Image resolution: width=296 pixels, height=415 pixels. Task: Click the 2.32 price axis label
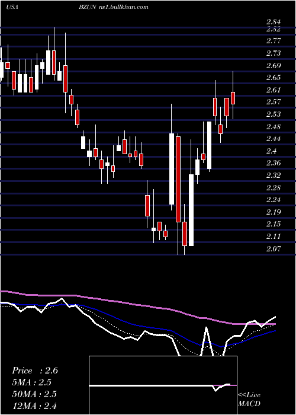click(274, 175)
